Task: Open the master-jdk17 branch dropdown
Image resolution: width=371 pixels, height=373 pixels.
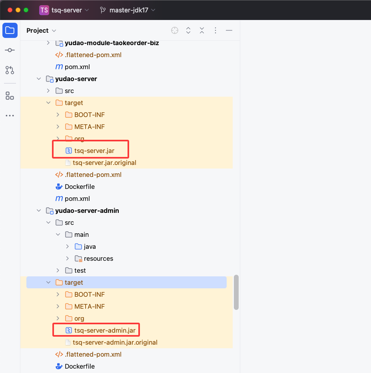Action: click(128, 10)
